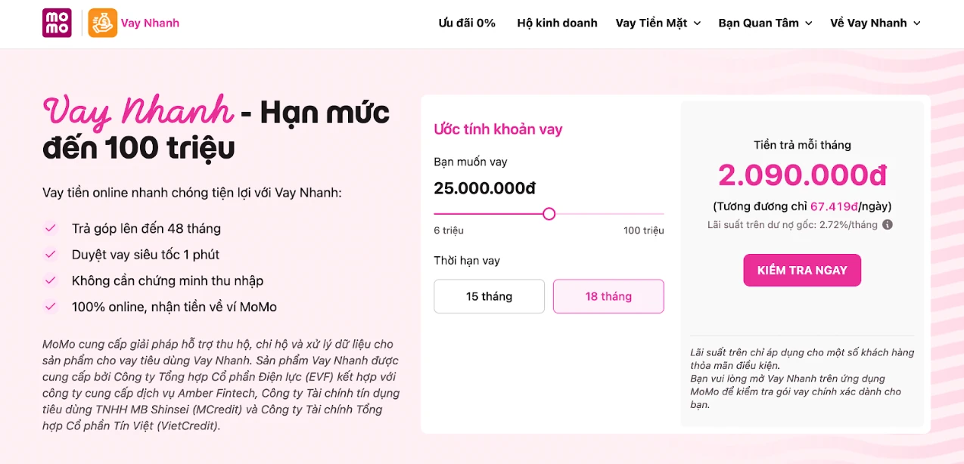Select the "Ưu đãi 0%" menu item
The width and height of the screenshot is (964, 464).
click(467, 23)
